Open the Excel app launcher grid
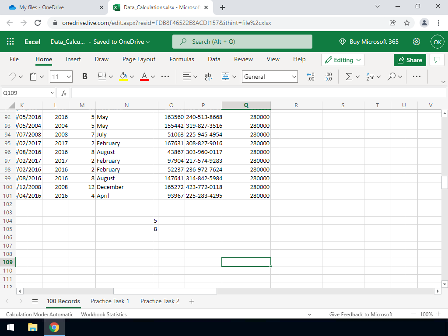The height and width of the screenshot is (336, 448). [x=10, y=42]
